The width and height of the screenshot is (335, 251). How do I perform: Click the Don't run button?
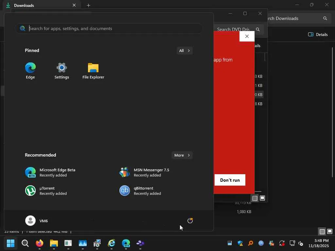[x=230, y=180]
